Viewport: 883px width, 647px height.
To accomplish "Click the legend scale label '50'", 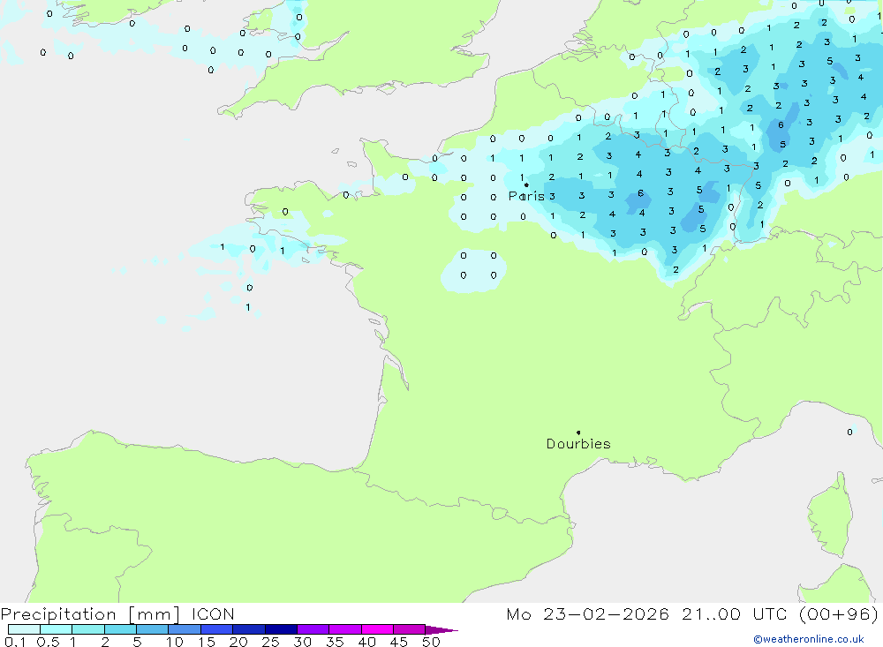I will (x=432, y=642).
